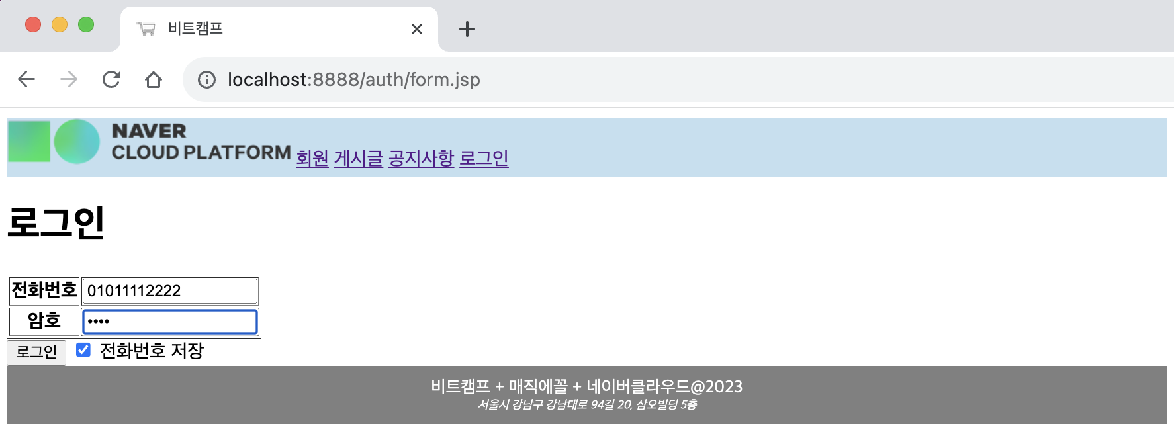Click the Naver Cloud Platform logo

click(150, 142)
